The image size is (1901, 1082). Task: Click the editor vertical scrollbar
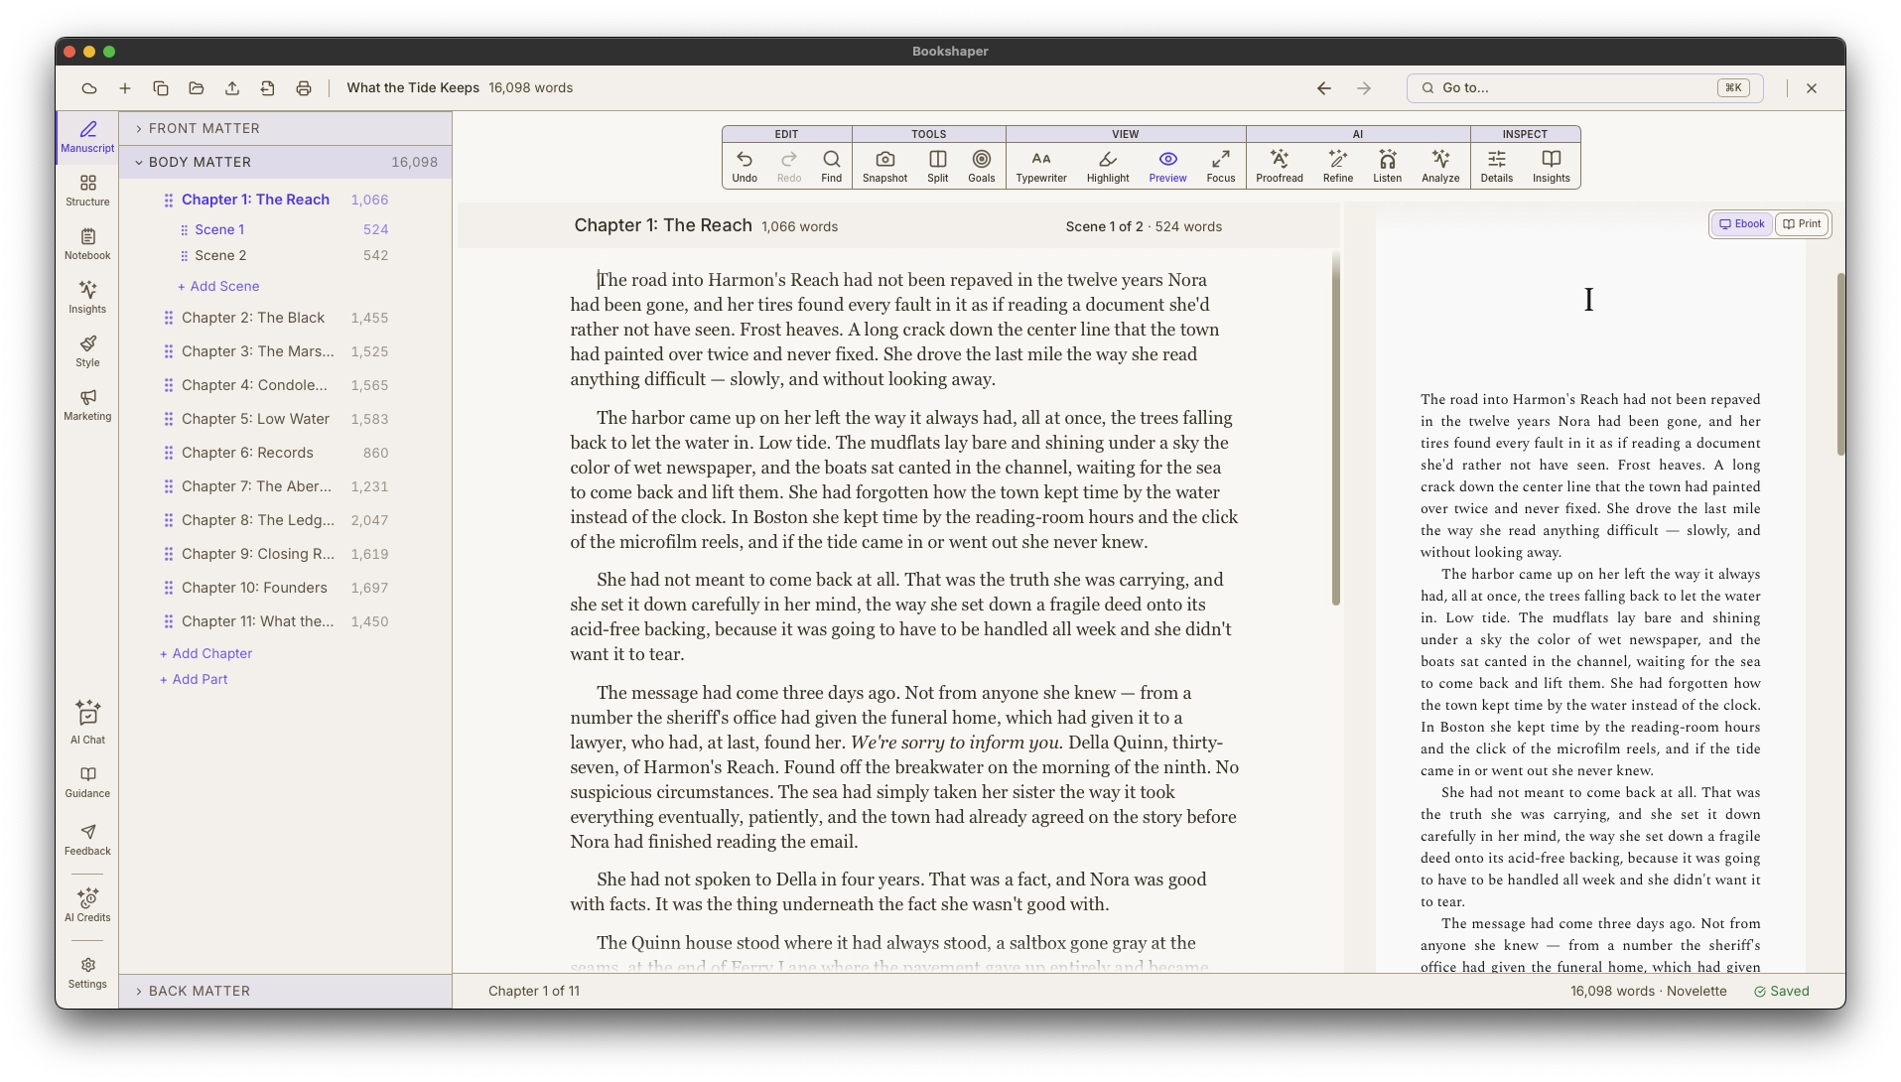click(1335, 429)
